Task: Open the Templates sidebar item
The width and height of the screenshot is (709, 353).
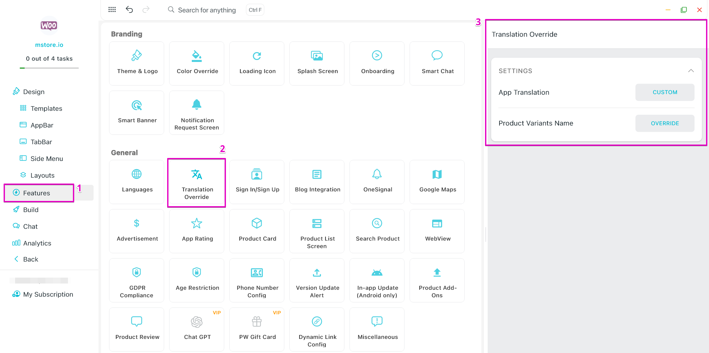Action: tap(46, 108)
